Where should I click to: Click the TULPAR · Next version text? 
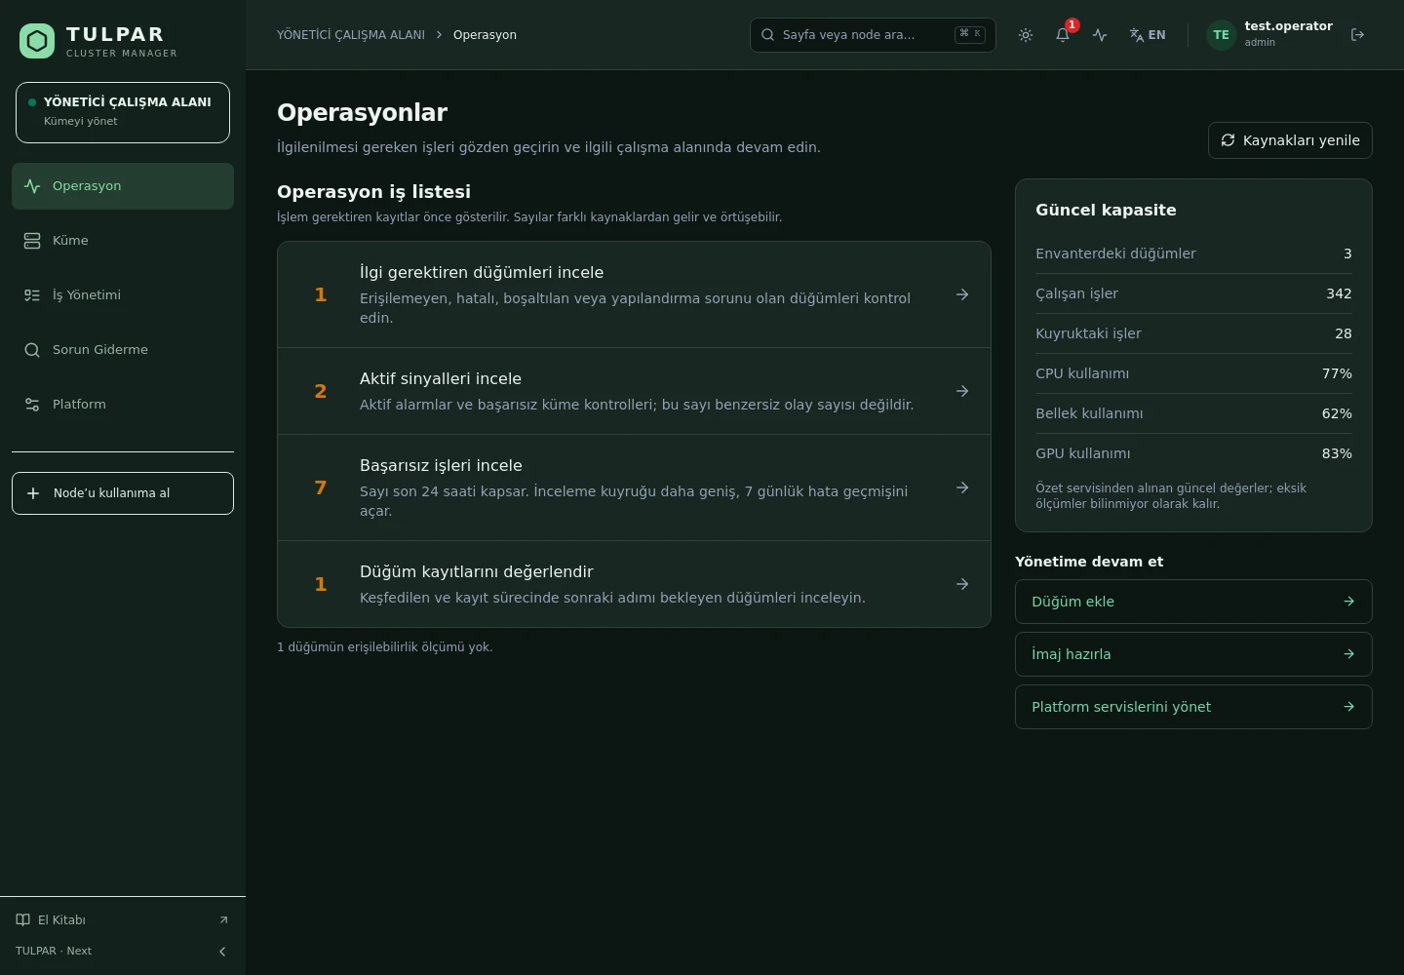tap(54, 952)
